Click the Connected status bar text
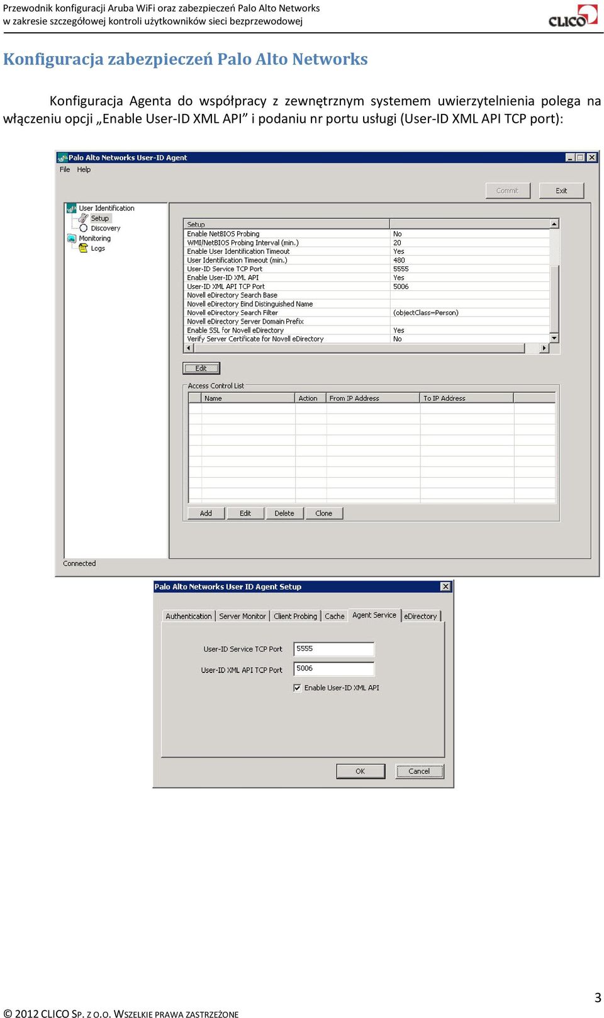604x1018 pixels. 79,563
